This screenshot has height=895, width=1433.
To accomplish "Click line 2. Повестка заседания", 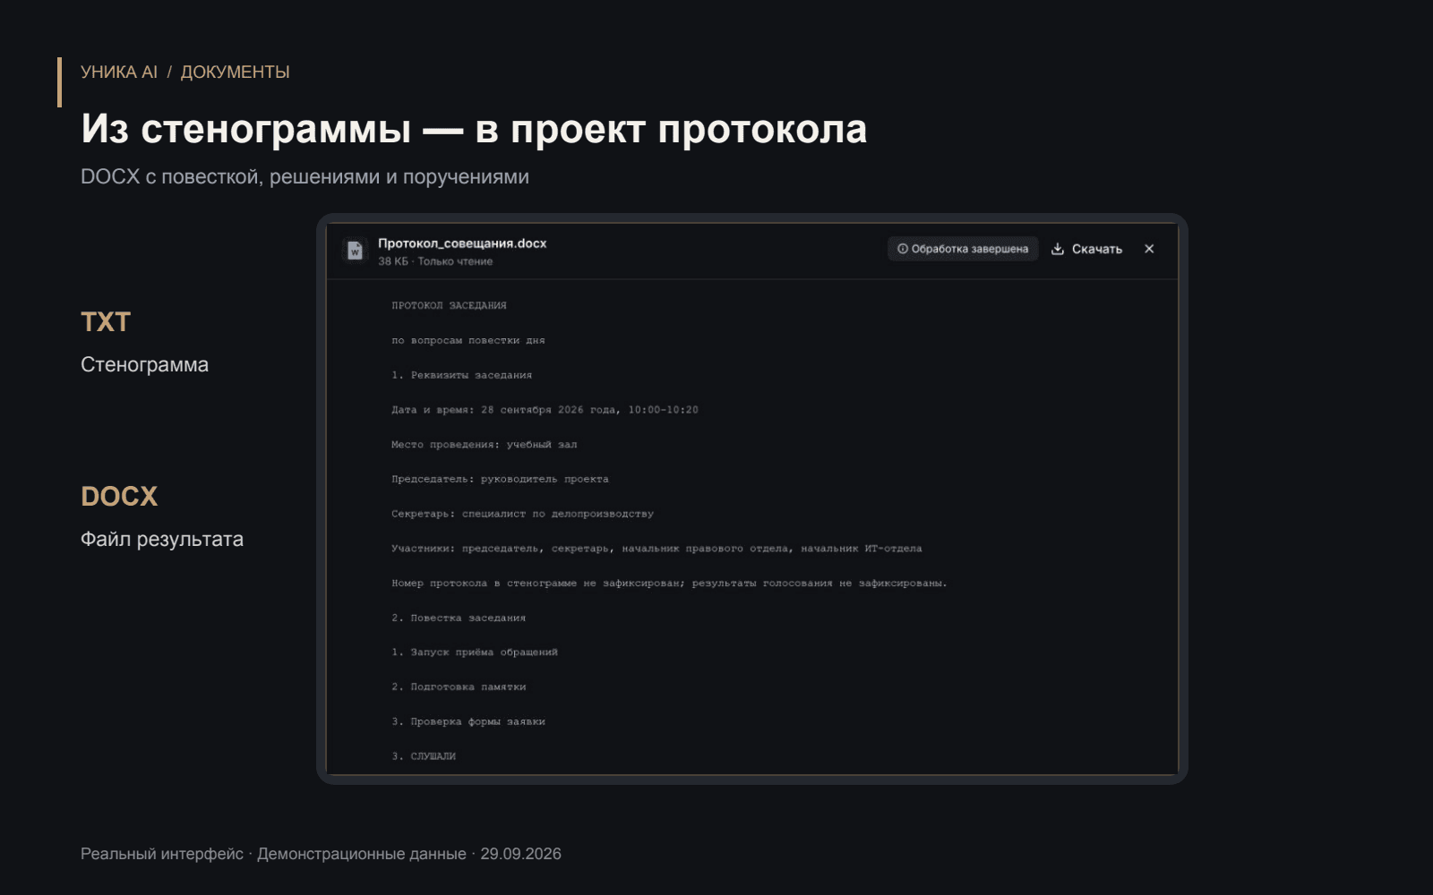I will [459, 618].
